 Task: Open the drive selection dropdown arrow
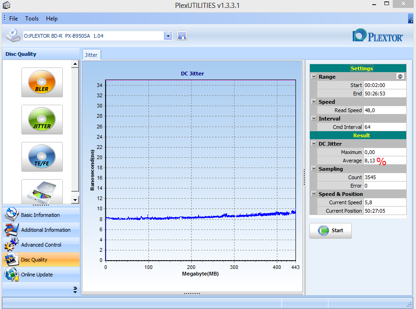point(168,36)
